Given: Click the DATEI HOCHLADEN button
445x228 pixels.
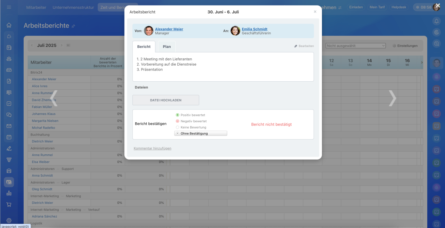Looking at the screenshot, I should [x=166, y=100].
